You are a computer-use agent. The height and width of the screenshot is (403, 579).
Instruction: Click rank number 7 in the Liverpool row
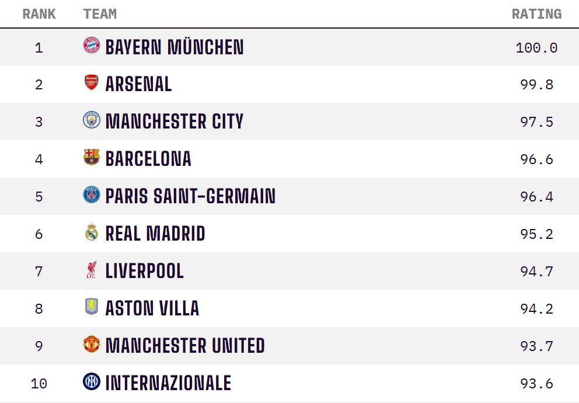[39, 272]
